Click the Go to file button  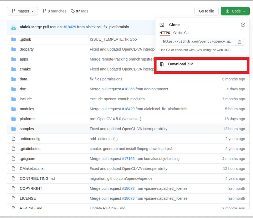[x=206, y=11]
